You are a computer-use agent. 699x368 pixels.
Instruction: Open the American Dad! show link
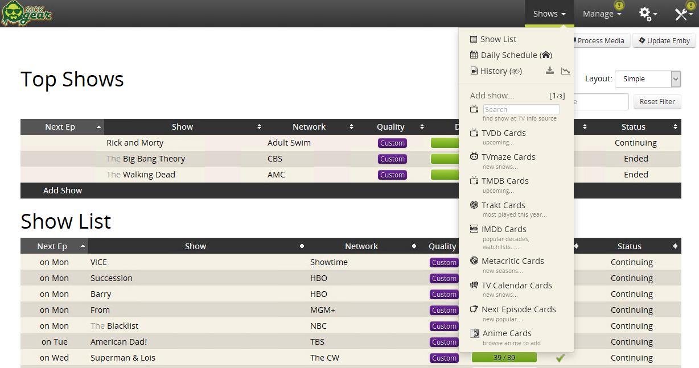(118, 342)
